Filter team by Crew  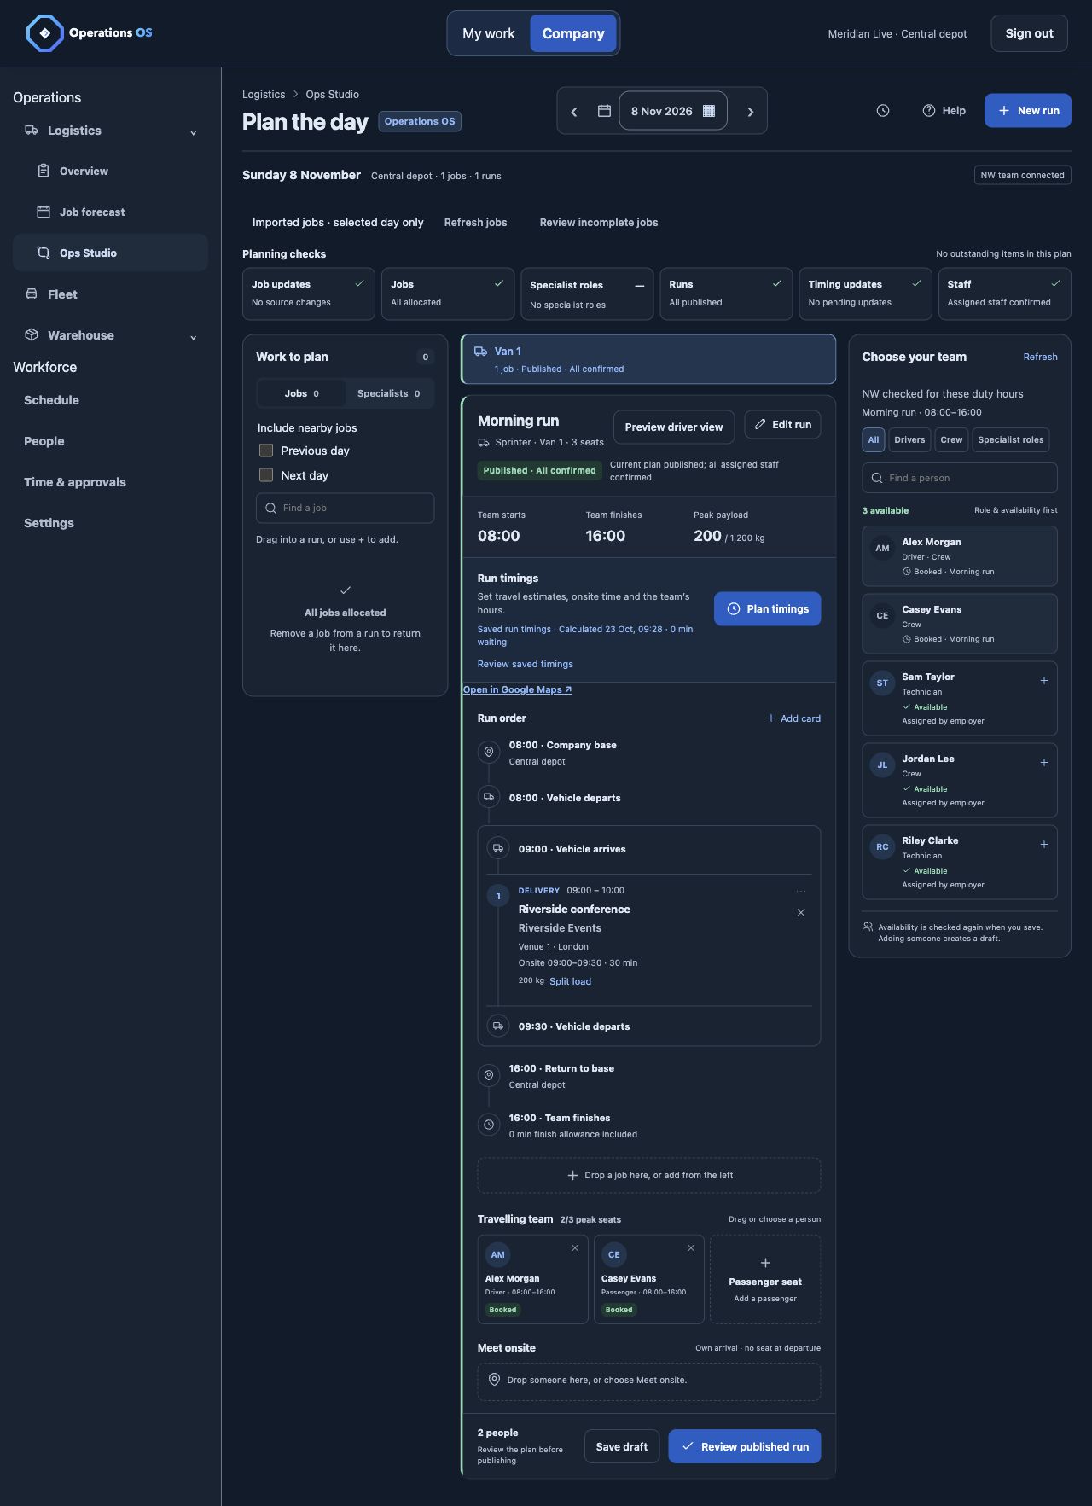click(951, 440)
